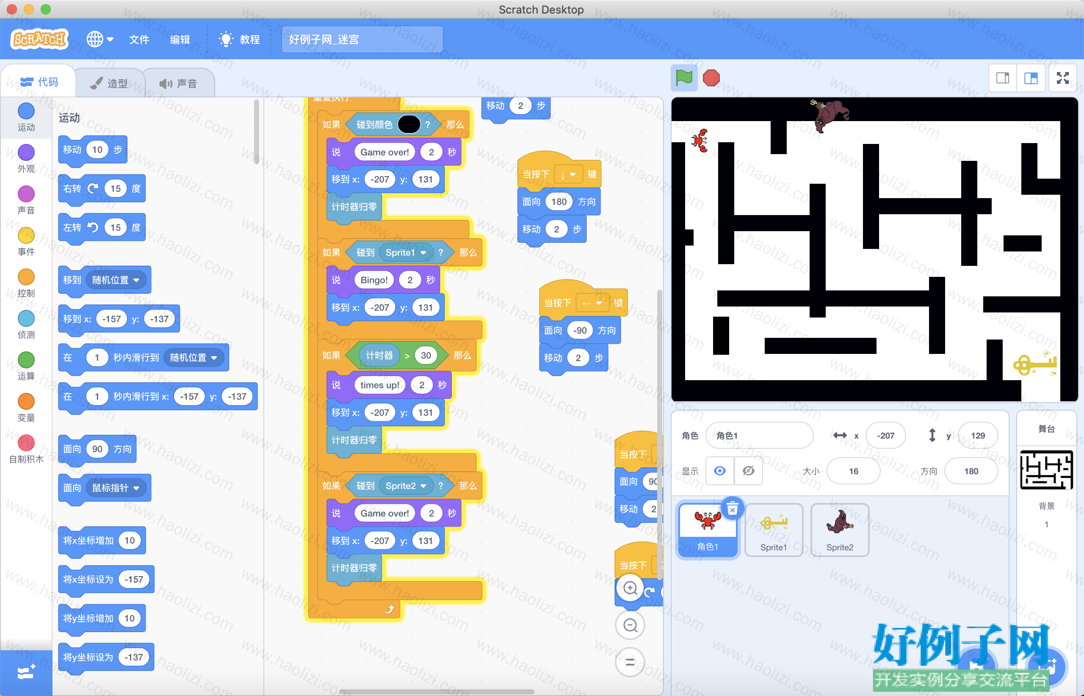Select the 声音 blocks category

[26, 200]
